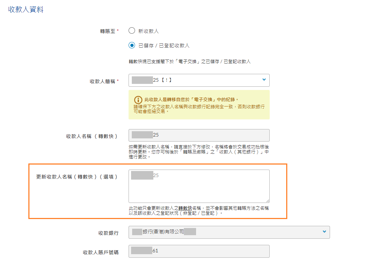Screen dimensions: 367x266
Task: Click the info icon in yellow notice
Action: coord(138,100)
